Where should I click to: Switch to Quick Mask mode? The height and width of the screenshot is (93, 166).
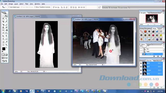(6, 55)
